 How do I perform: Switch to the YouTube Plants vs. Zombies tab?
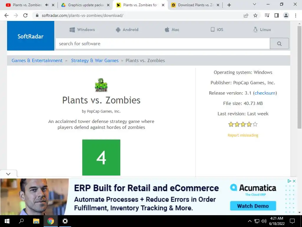point(27,5)
